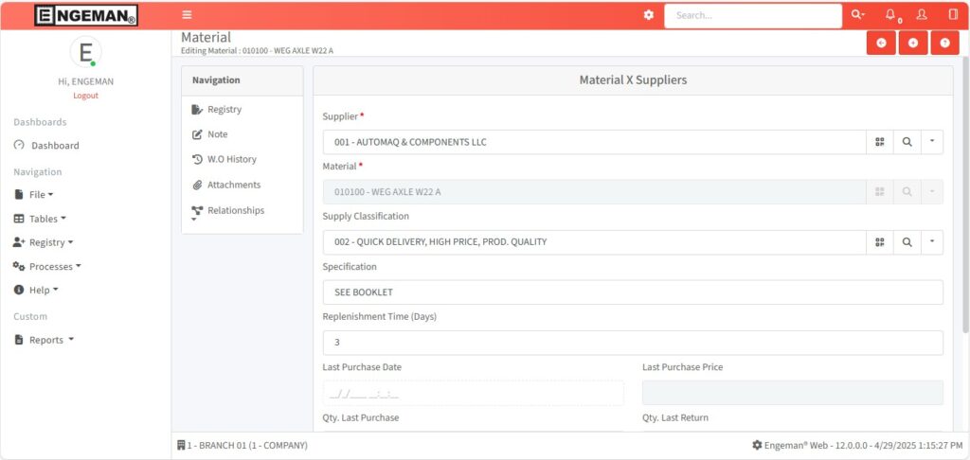970x460 pixels.
Task: Click the Replenishment Time (Days) field
Action: coord(633,343)
